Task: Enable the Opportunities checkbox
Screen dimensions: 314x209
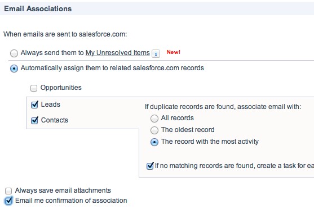Action: click(34, 88)
